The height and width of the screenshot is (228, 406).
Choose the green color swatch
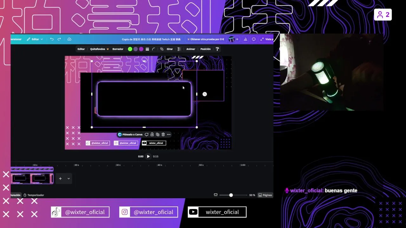[130, 49]
